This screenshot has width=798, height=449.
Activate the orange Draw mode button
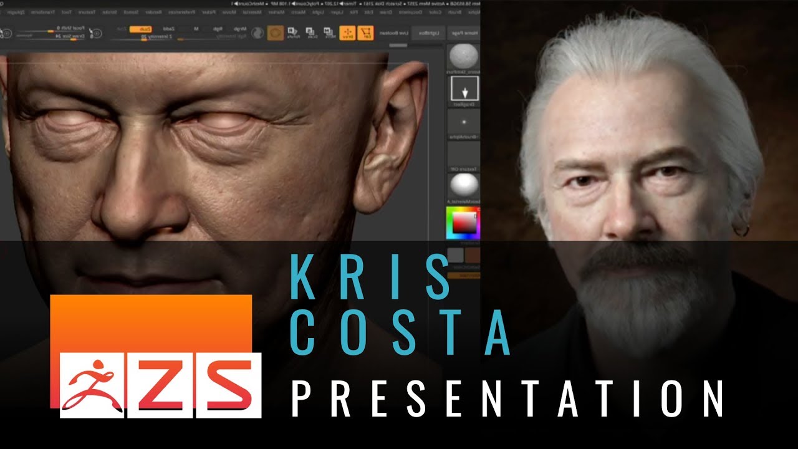(x=347, y=33)
